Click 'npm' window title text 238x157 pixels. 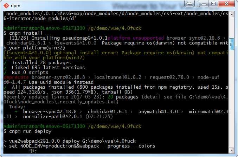(x=15, y=6)
